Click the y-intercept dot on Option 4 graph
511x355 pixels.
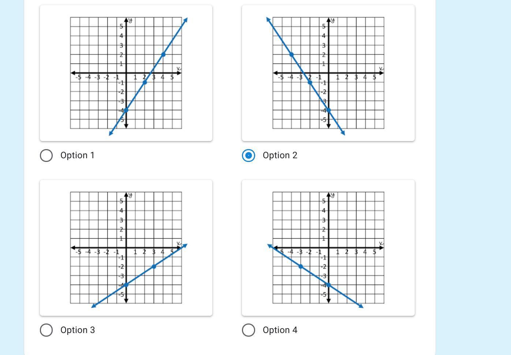point(328,285)
